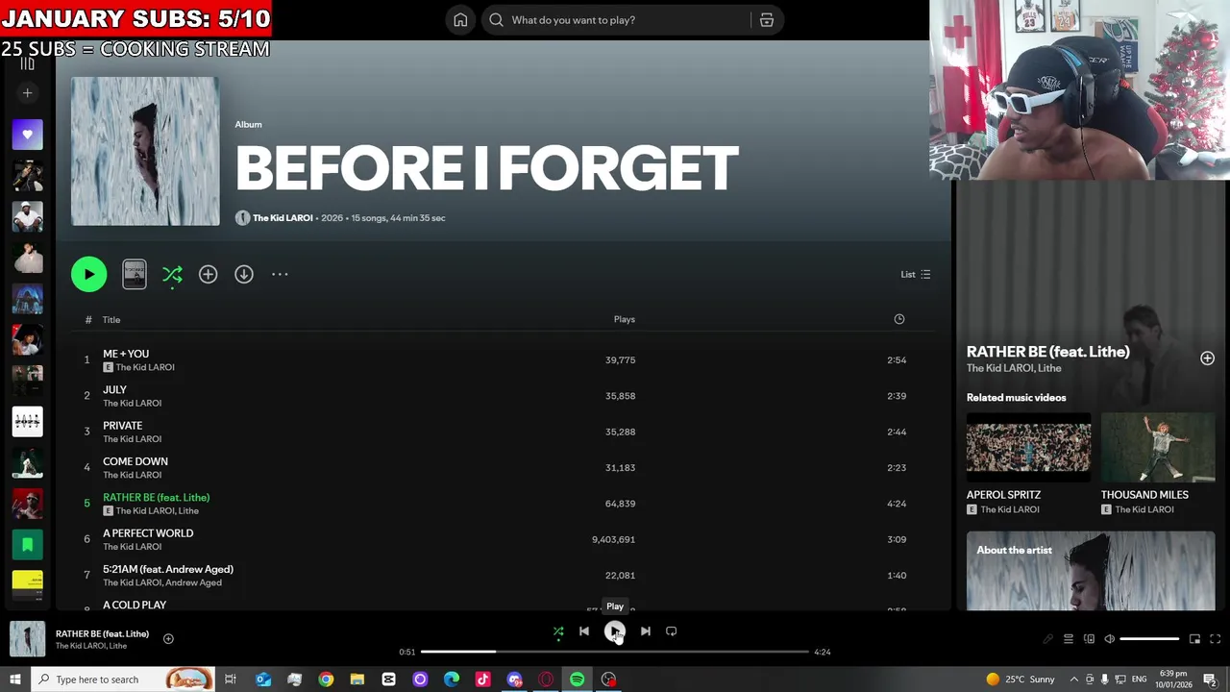Click the duration clock column icon
Image resolution: width=1230 pixels, height=692 pixels.
(x=899, y=319)
